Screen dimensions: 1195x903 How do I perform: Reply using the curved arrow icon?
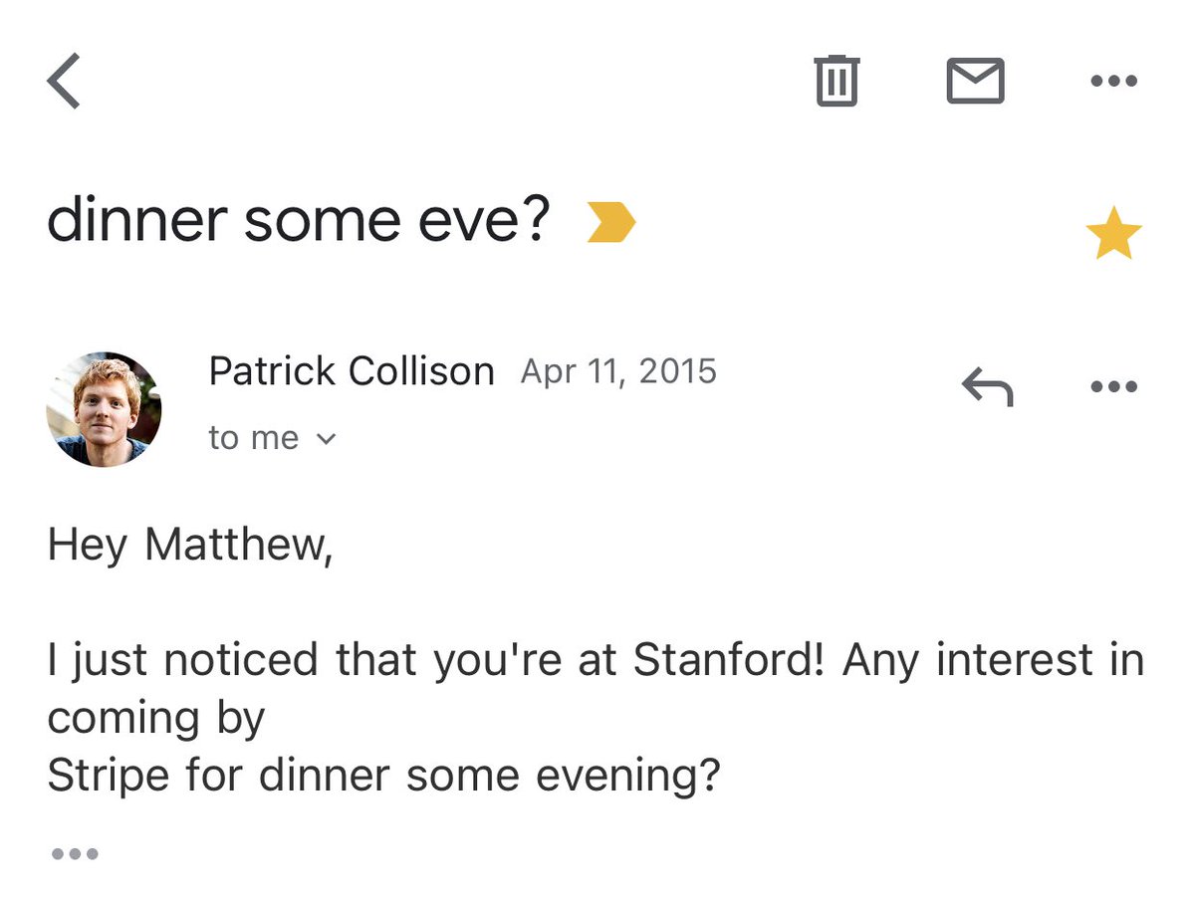click(x=987, y=386)
